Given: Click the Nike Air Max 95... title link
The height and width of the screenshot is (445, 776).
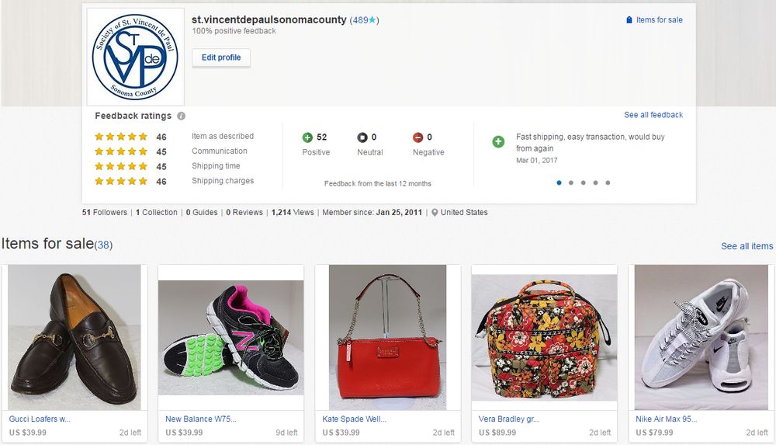Looking at the screenshot, I should (666, 419).
